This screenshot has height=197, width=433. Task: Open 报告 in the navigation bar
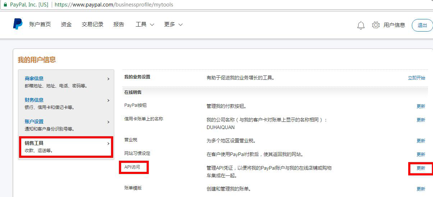(119, 24)
